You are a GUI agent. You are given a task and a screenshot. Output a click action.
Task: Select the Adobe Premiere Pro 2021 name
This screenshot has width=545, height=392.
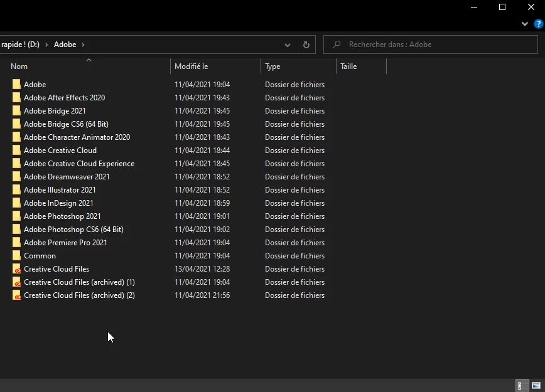(65, 243)
